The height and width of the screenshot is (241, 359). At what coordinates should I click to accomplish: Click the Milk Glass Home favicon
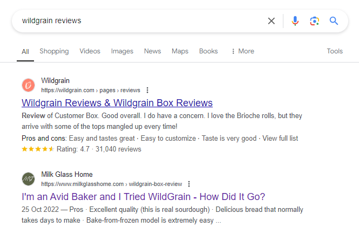point(29,179)
